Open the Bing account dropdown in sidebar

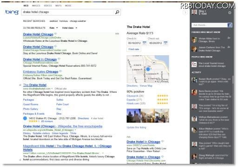203,11
